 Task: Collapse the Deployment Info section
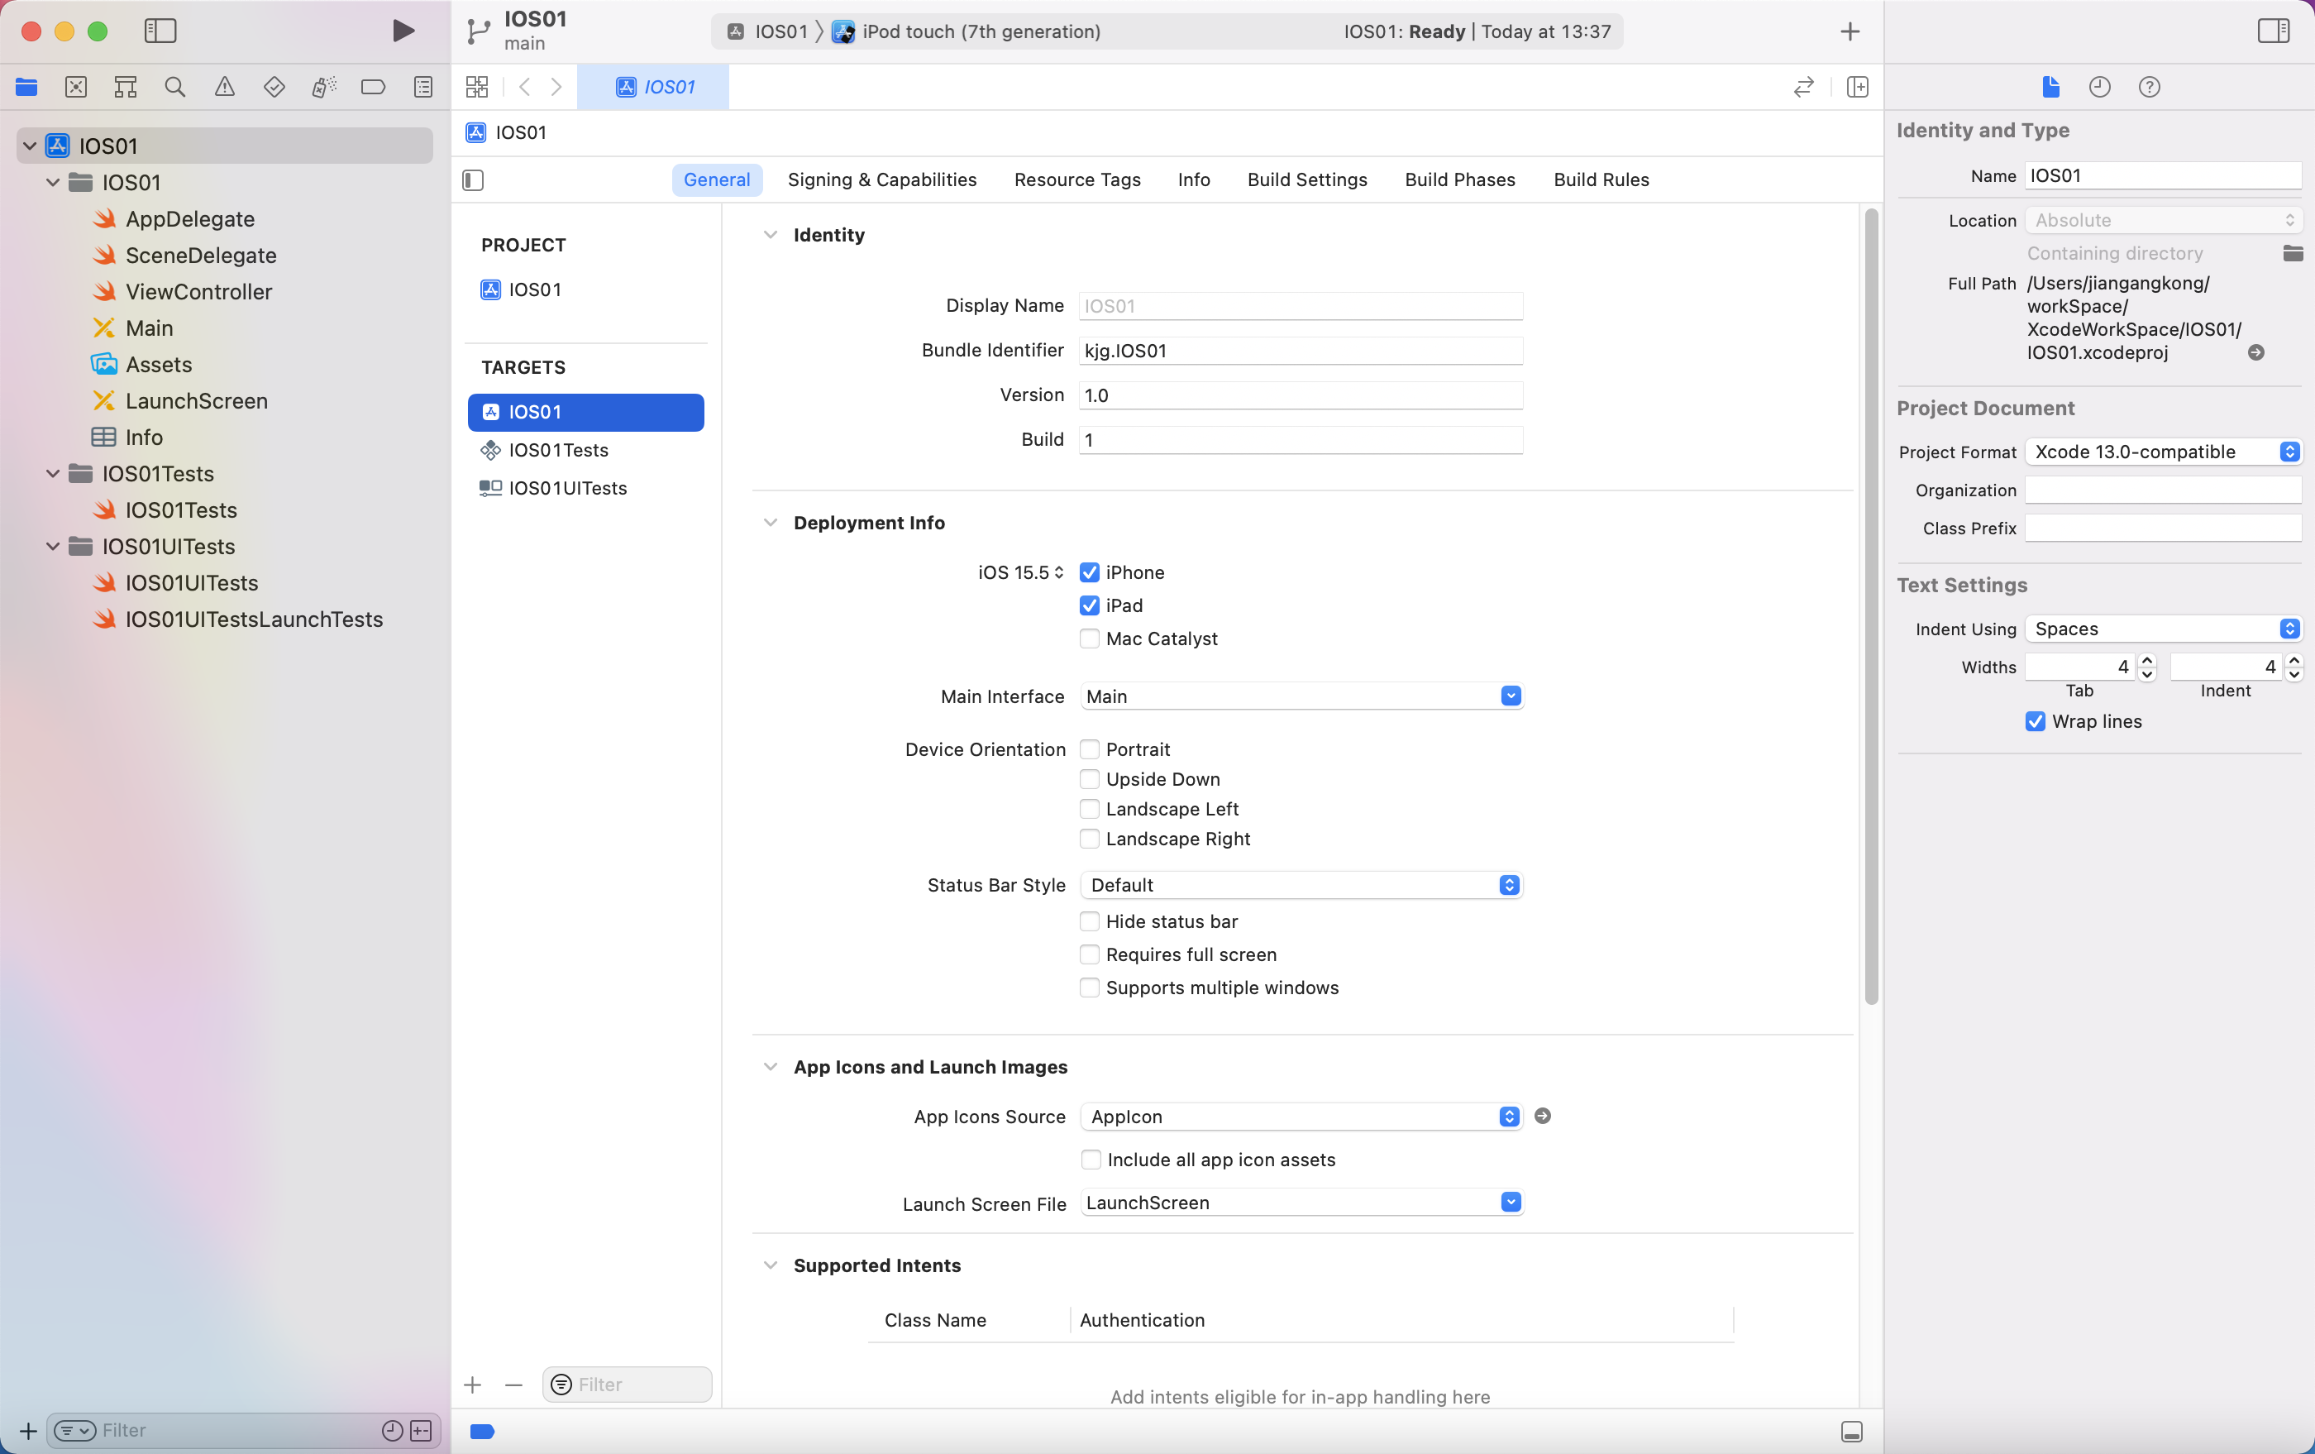click(x=770, y=522)
